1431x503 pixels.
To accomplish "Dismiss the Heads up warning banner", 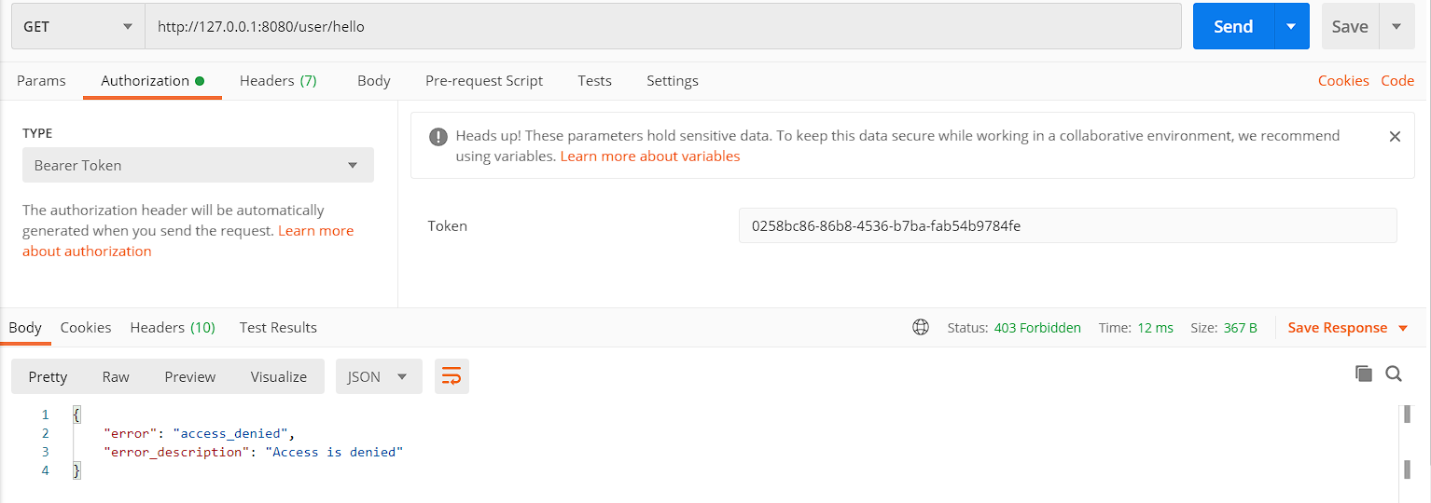I will 1395,136.
